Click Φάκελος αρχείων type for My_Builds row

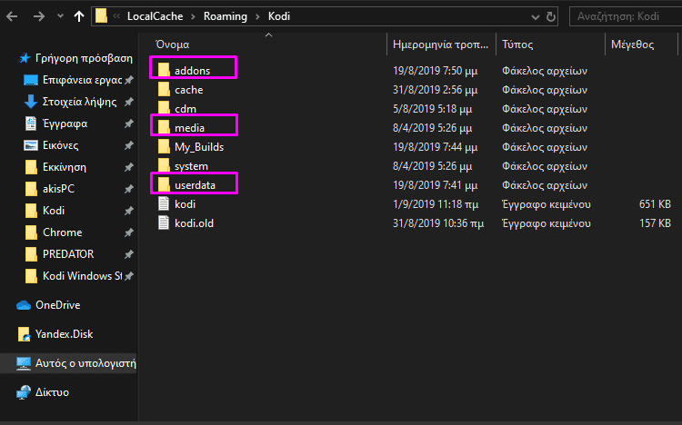(x=545, y=147)
